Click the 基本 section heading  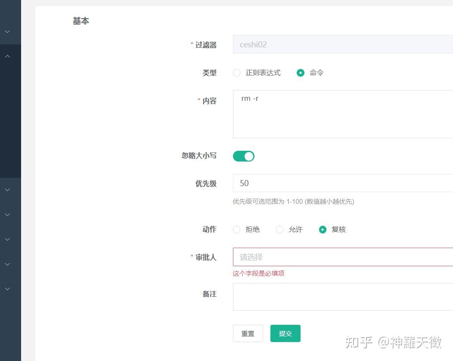tap(81, 21)
